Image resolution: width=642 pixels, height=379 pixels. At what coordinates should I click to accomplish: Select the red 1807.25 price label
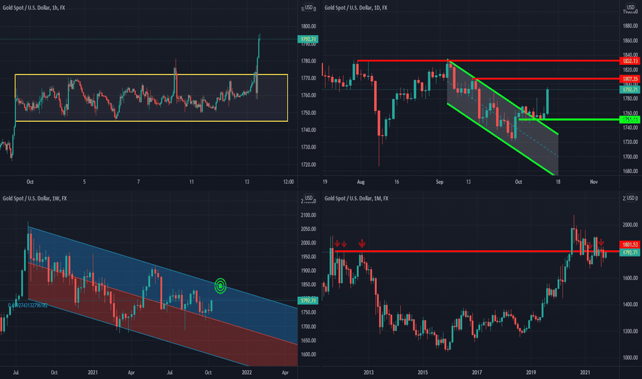[630, 79]
